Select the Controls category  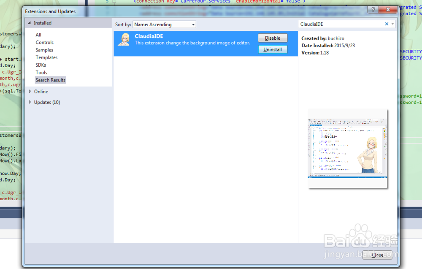click(44, 42)
